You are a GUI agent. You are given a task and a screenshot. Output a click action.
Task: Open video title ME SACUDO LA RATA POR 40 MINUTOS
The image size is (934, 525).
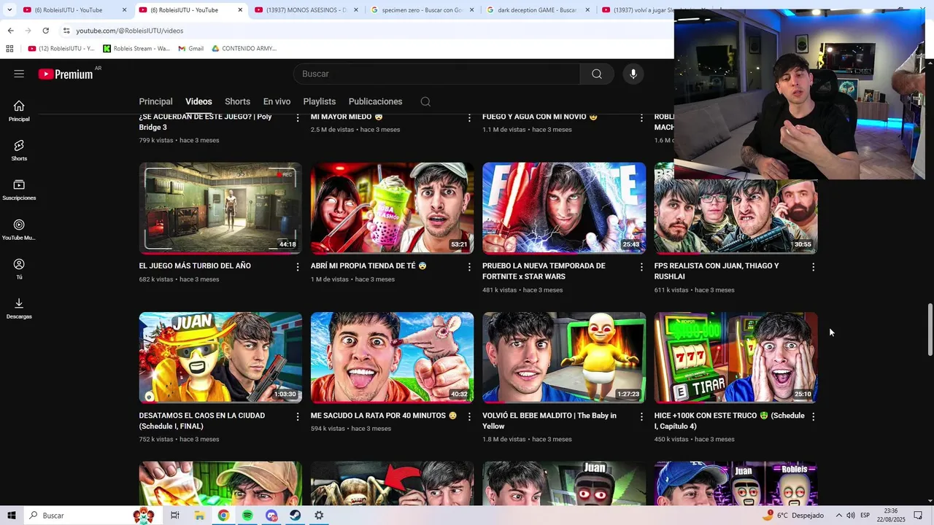(384, 416)
